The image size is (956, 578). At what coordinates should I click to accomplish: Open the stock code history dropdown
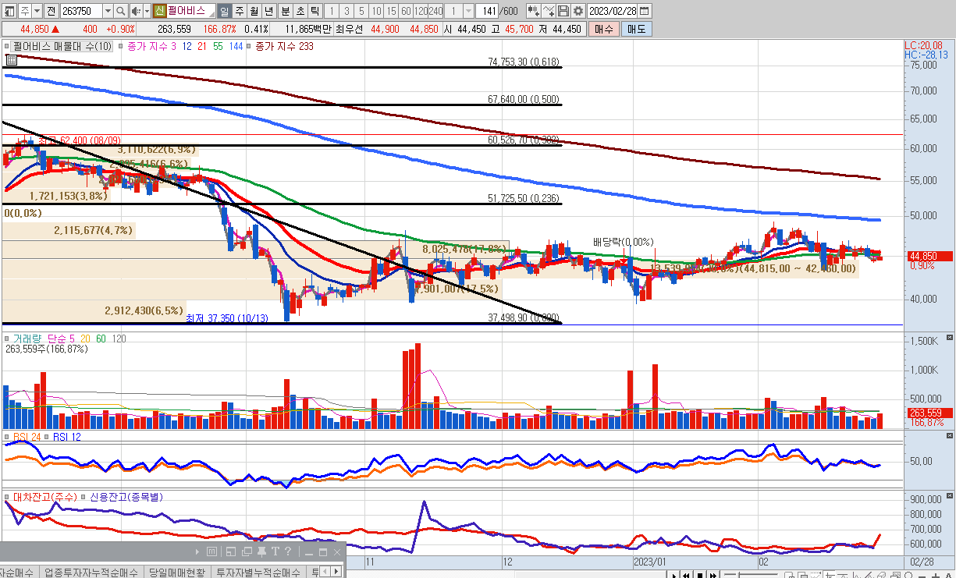coord(107,11)
